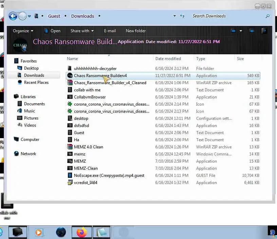Select the collab with me desktop icon
Image resolution: width=277 pixels, height=239 pixels.
pyautogui.click(x=7, y=207)
